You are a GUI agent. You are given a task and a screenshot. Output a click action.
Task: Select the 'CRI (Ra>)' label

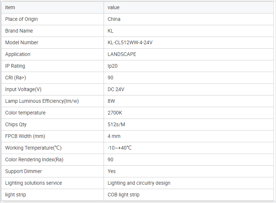[x=16, y=78]
